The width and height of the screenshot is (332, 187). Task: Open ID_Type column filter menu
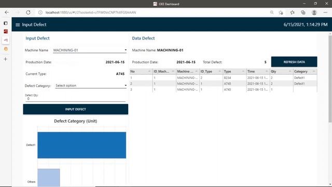click(219, 72)
